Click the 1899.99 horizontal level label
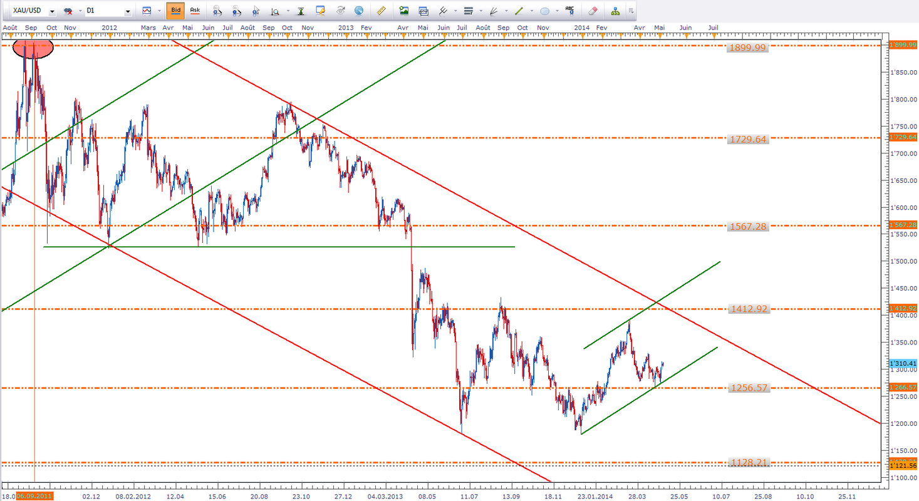 (x=747, y=48)
